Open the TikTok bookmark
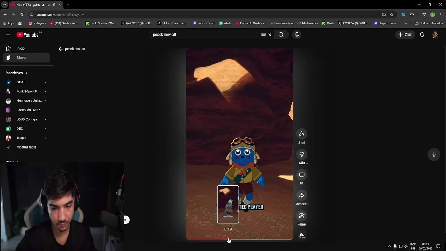This screenshot has width=446, height=251. pos(172,23)
